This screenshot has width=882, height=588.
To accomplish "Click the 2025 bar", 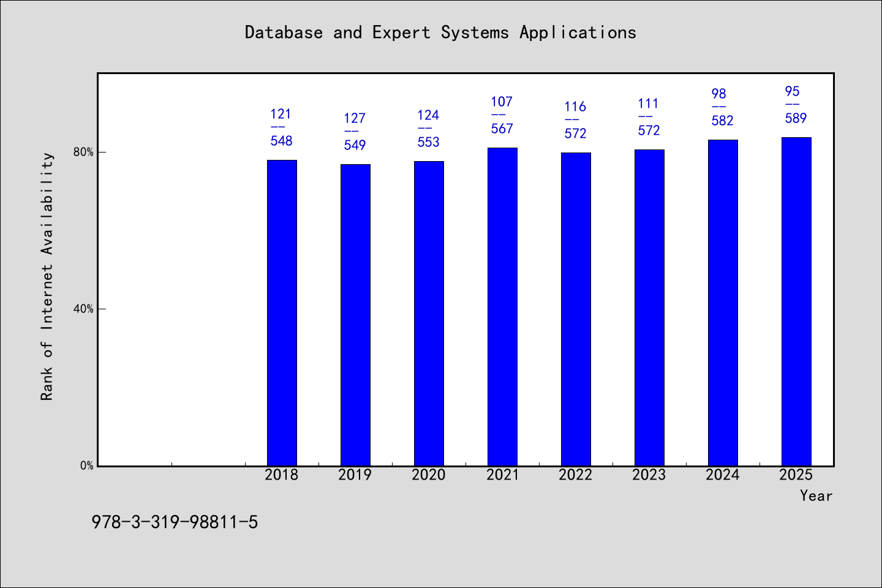I will click(x=796, y=301).
